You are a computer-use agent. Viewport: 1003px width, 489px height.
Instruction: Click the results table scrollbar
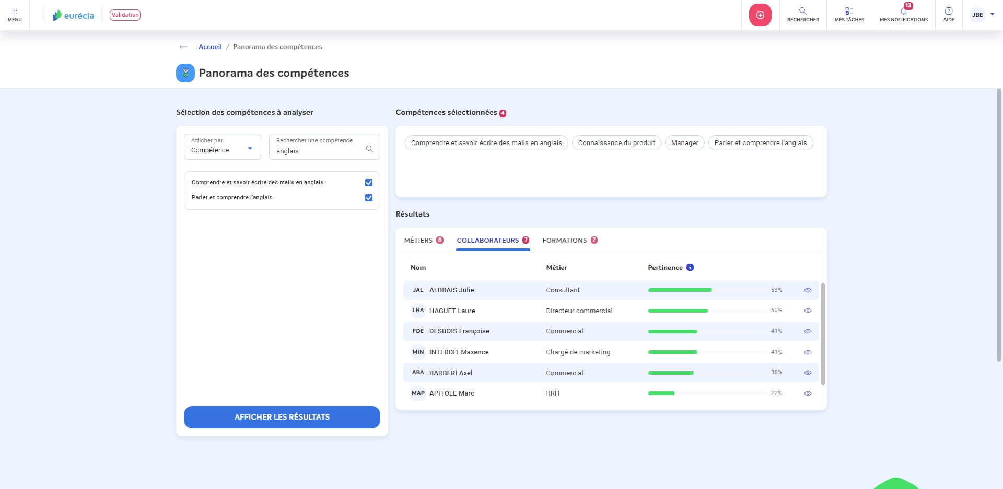823,334
